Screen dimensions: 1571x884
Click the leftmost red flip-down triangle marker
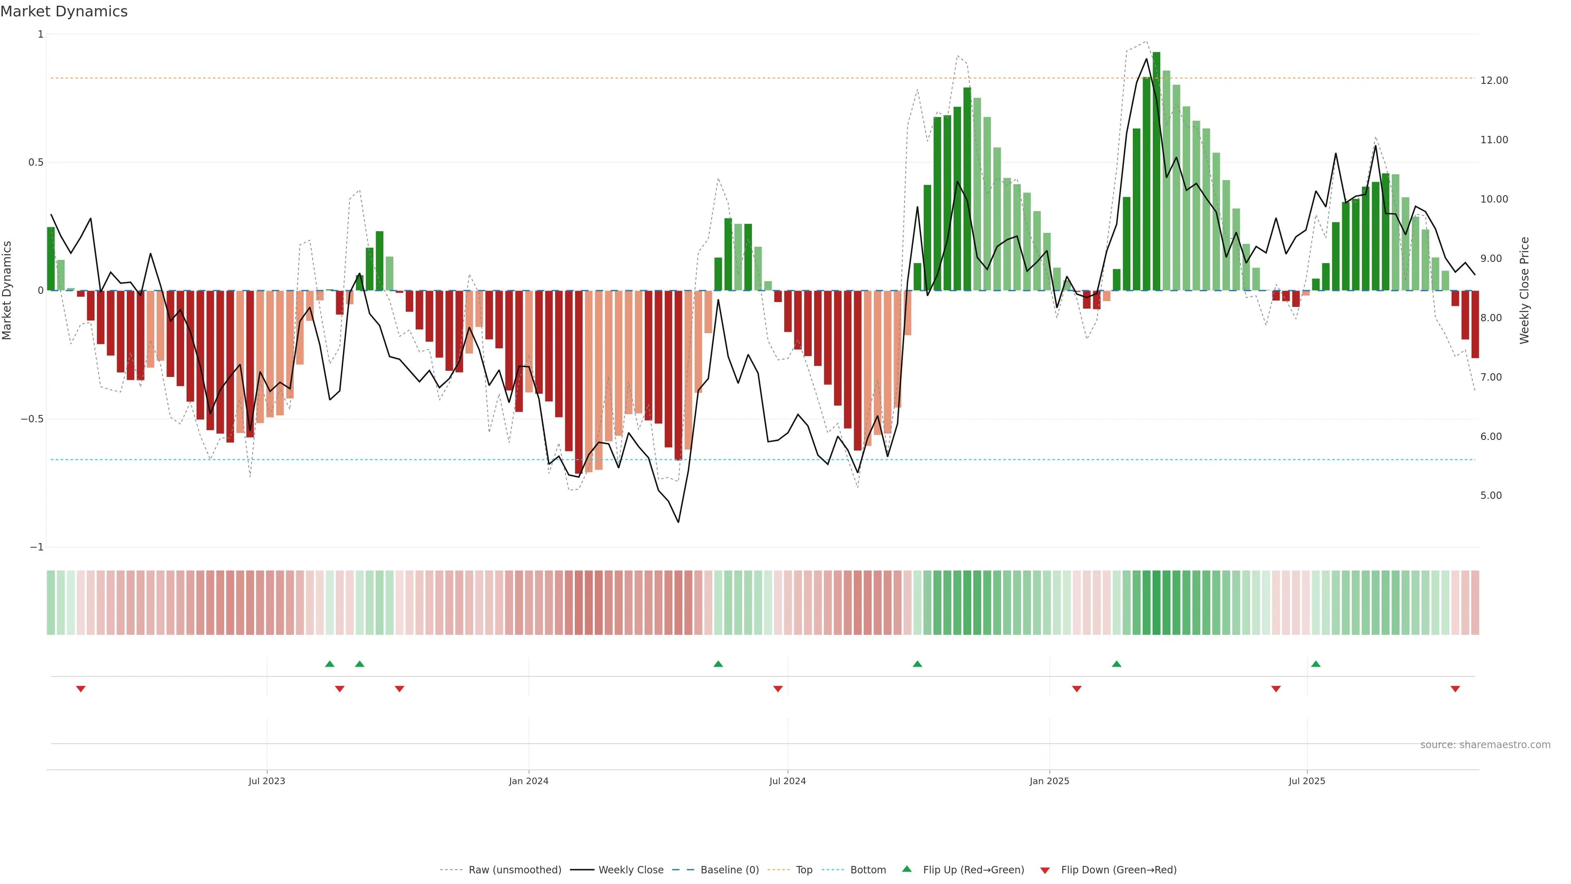pyautogui.click(x=81, y=689)
